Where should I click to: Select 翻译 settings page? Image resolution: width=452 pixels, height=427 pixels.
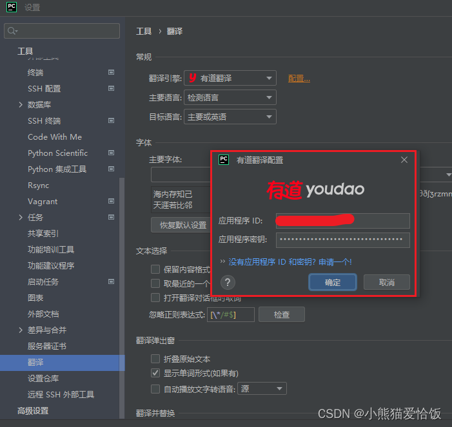pos(63,363)
